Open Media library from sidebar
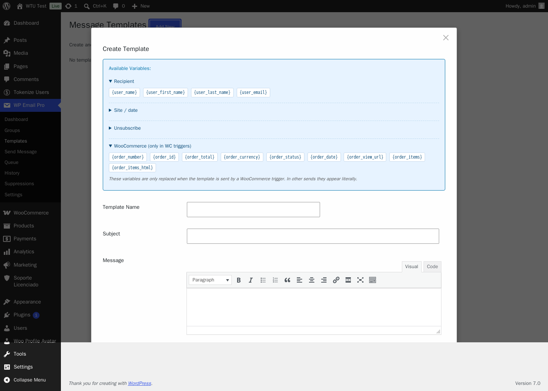Image resolution: width=548 pixels, height=391 pixels. pos(30,53)
